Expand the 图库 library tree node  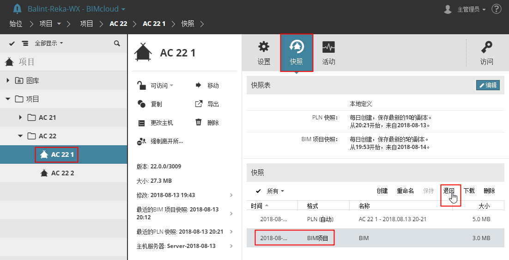pyautogui.click(x=8, y=80)
